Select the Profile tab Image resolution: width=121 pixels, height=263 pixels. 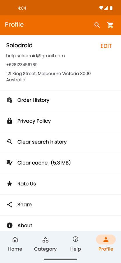coord(106,243)
